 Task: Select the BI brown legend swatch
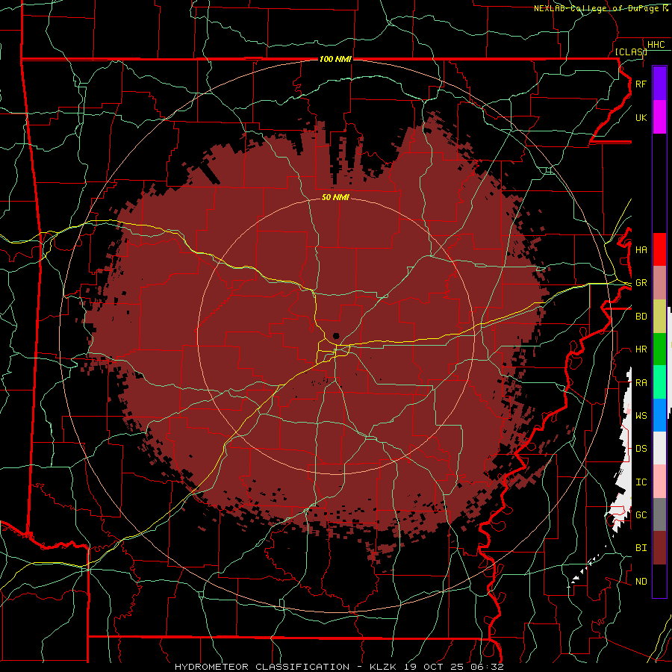click(659, 548)
